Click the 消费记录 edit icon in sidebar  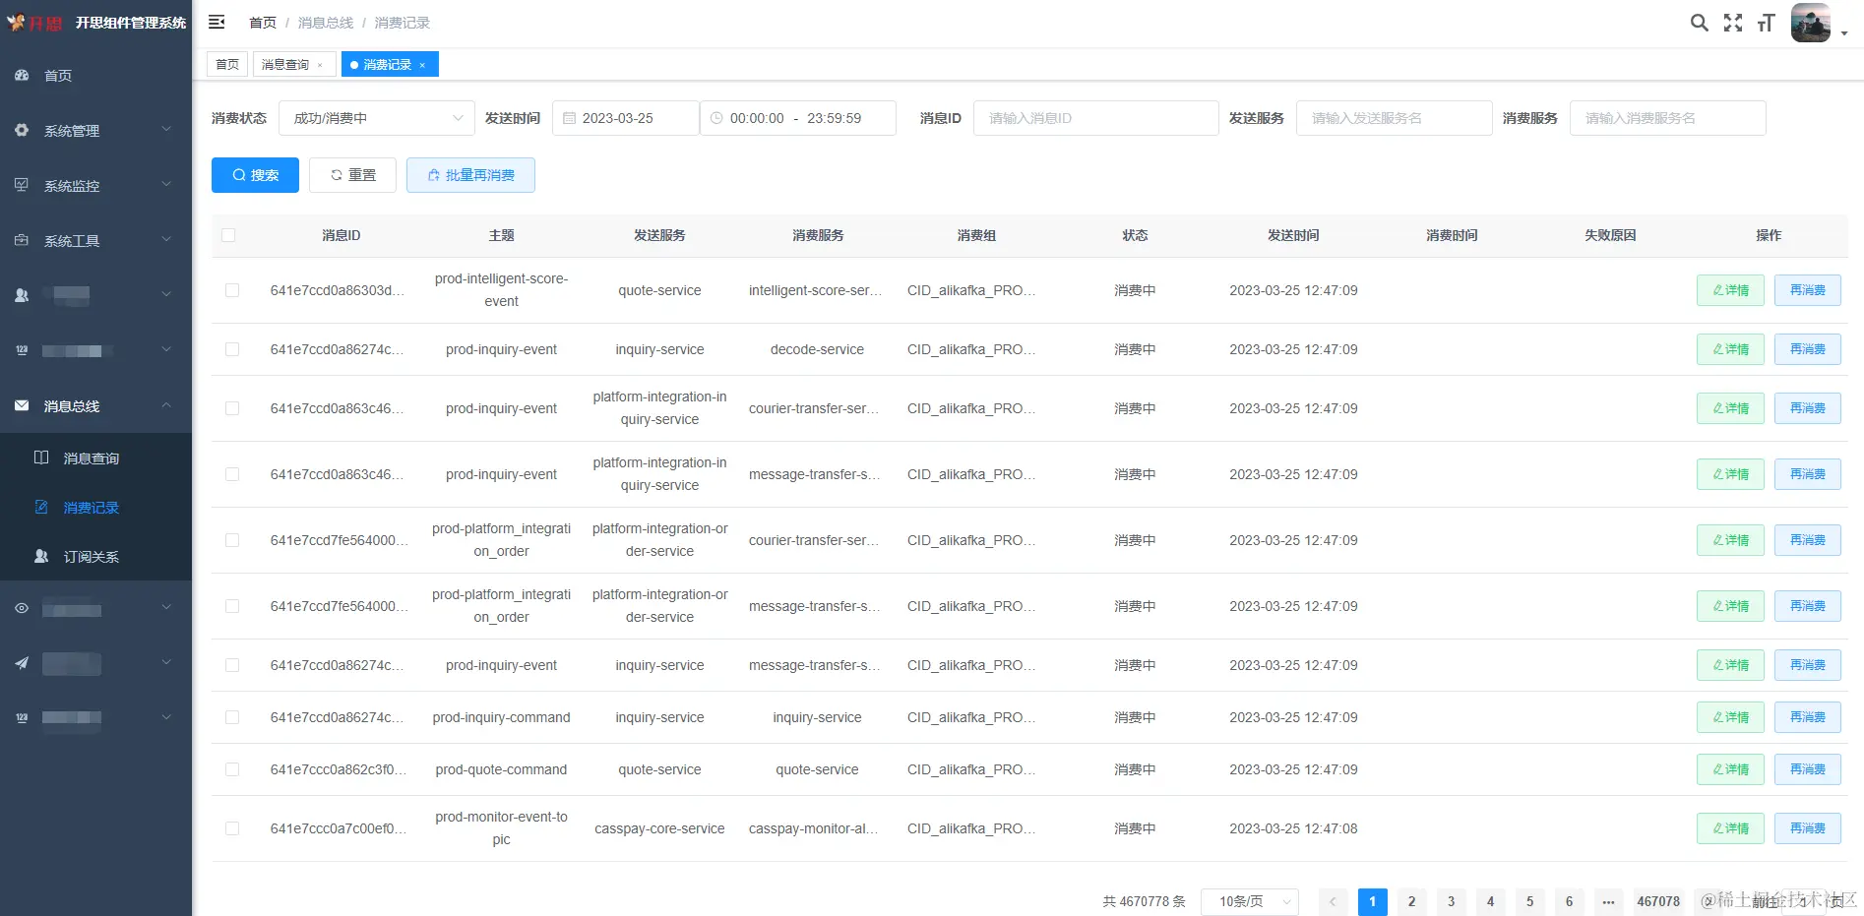click(41, 507)
